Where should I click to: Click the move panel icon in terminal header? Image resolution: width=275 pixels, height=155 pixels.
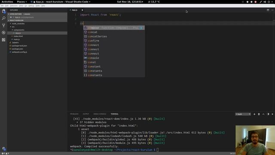[x=268, y=114]
